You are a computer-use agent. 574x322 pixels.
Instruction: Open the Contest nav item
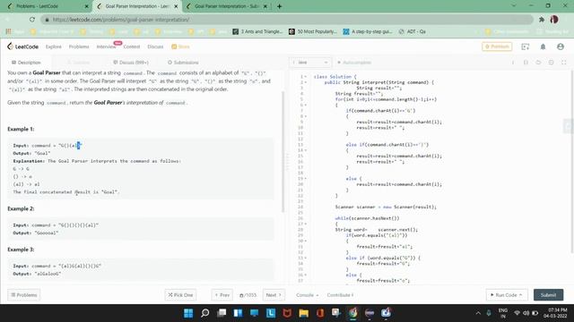(x=132, y=47)
